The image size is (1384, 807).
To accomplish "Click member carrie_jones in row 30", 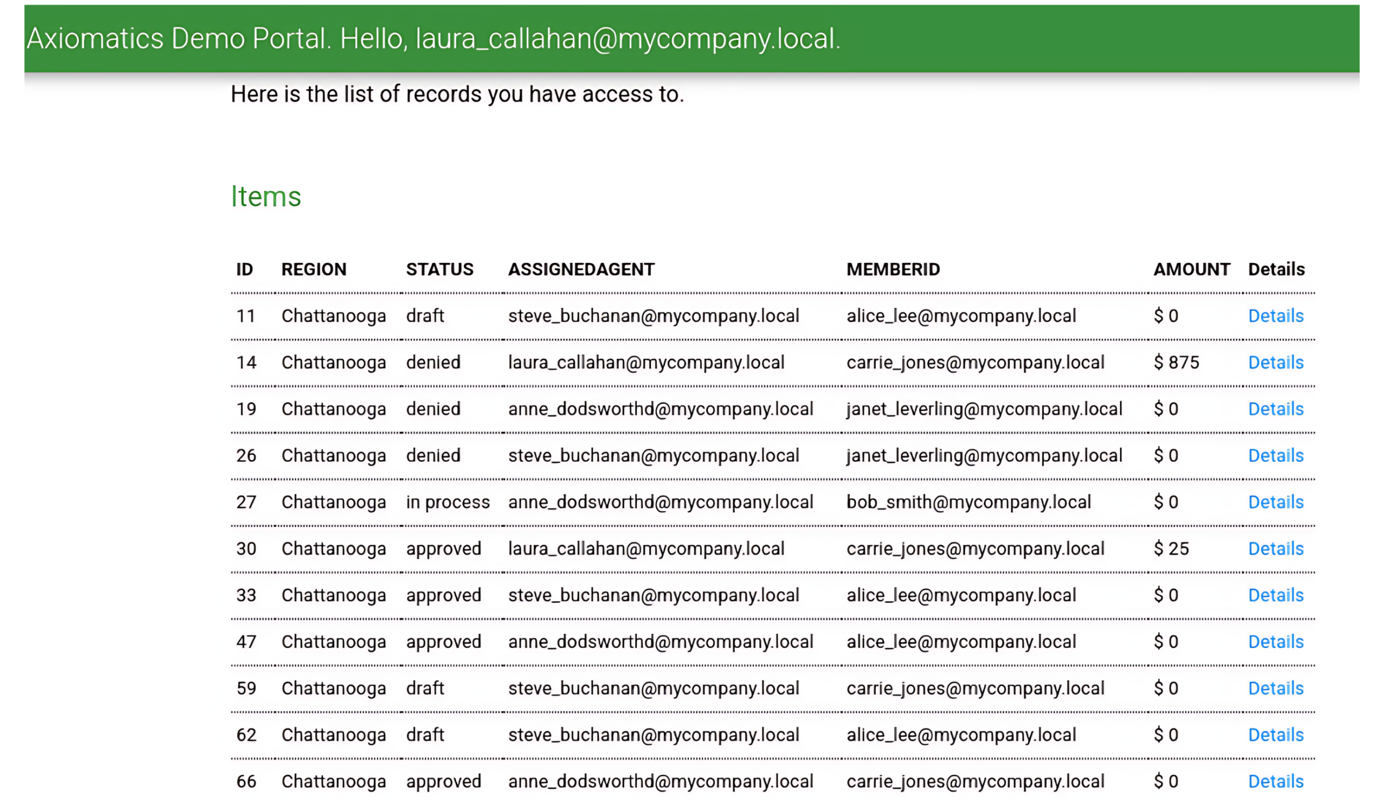I will point(975,549).
